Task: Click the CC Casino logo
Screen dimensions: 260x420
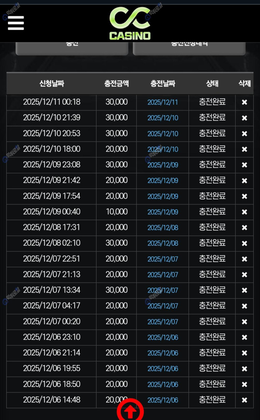Action: coord(130,23)
